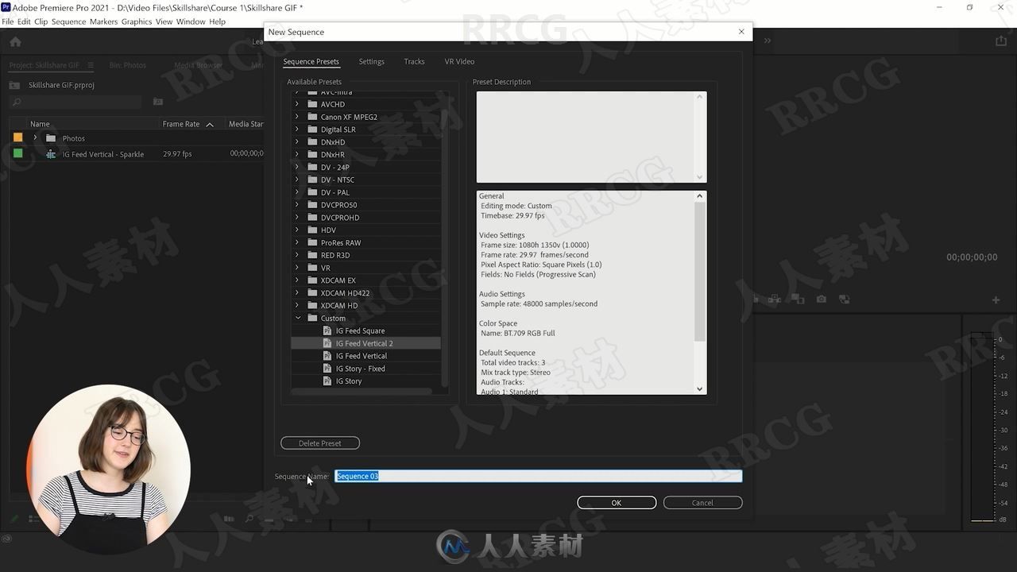The width and height of the screenshot is (1017, 572).
Task: Click the Photos bin folder icon
Action: [x=51, y=138]
